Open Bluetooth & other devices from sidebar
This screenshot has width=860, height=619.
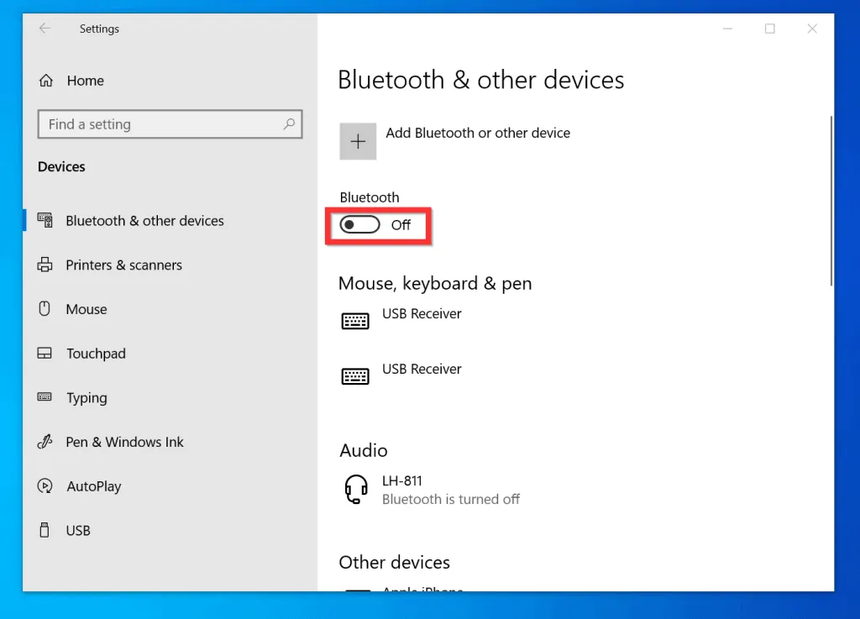[144, 220]
